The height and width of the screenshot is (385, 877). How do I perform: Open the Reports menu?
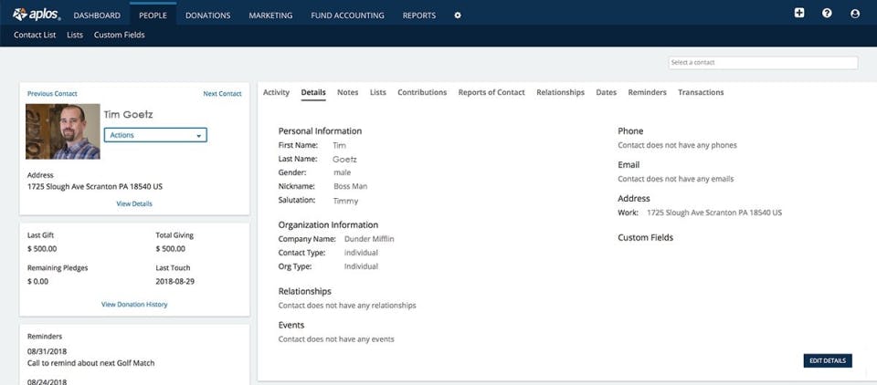pyautogui.click(x=419, y=16)
